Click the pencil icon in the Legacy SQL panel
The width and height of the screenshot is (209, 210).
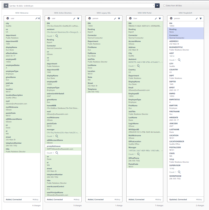pyautogui.click(x=115, y=18)
